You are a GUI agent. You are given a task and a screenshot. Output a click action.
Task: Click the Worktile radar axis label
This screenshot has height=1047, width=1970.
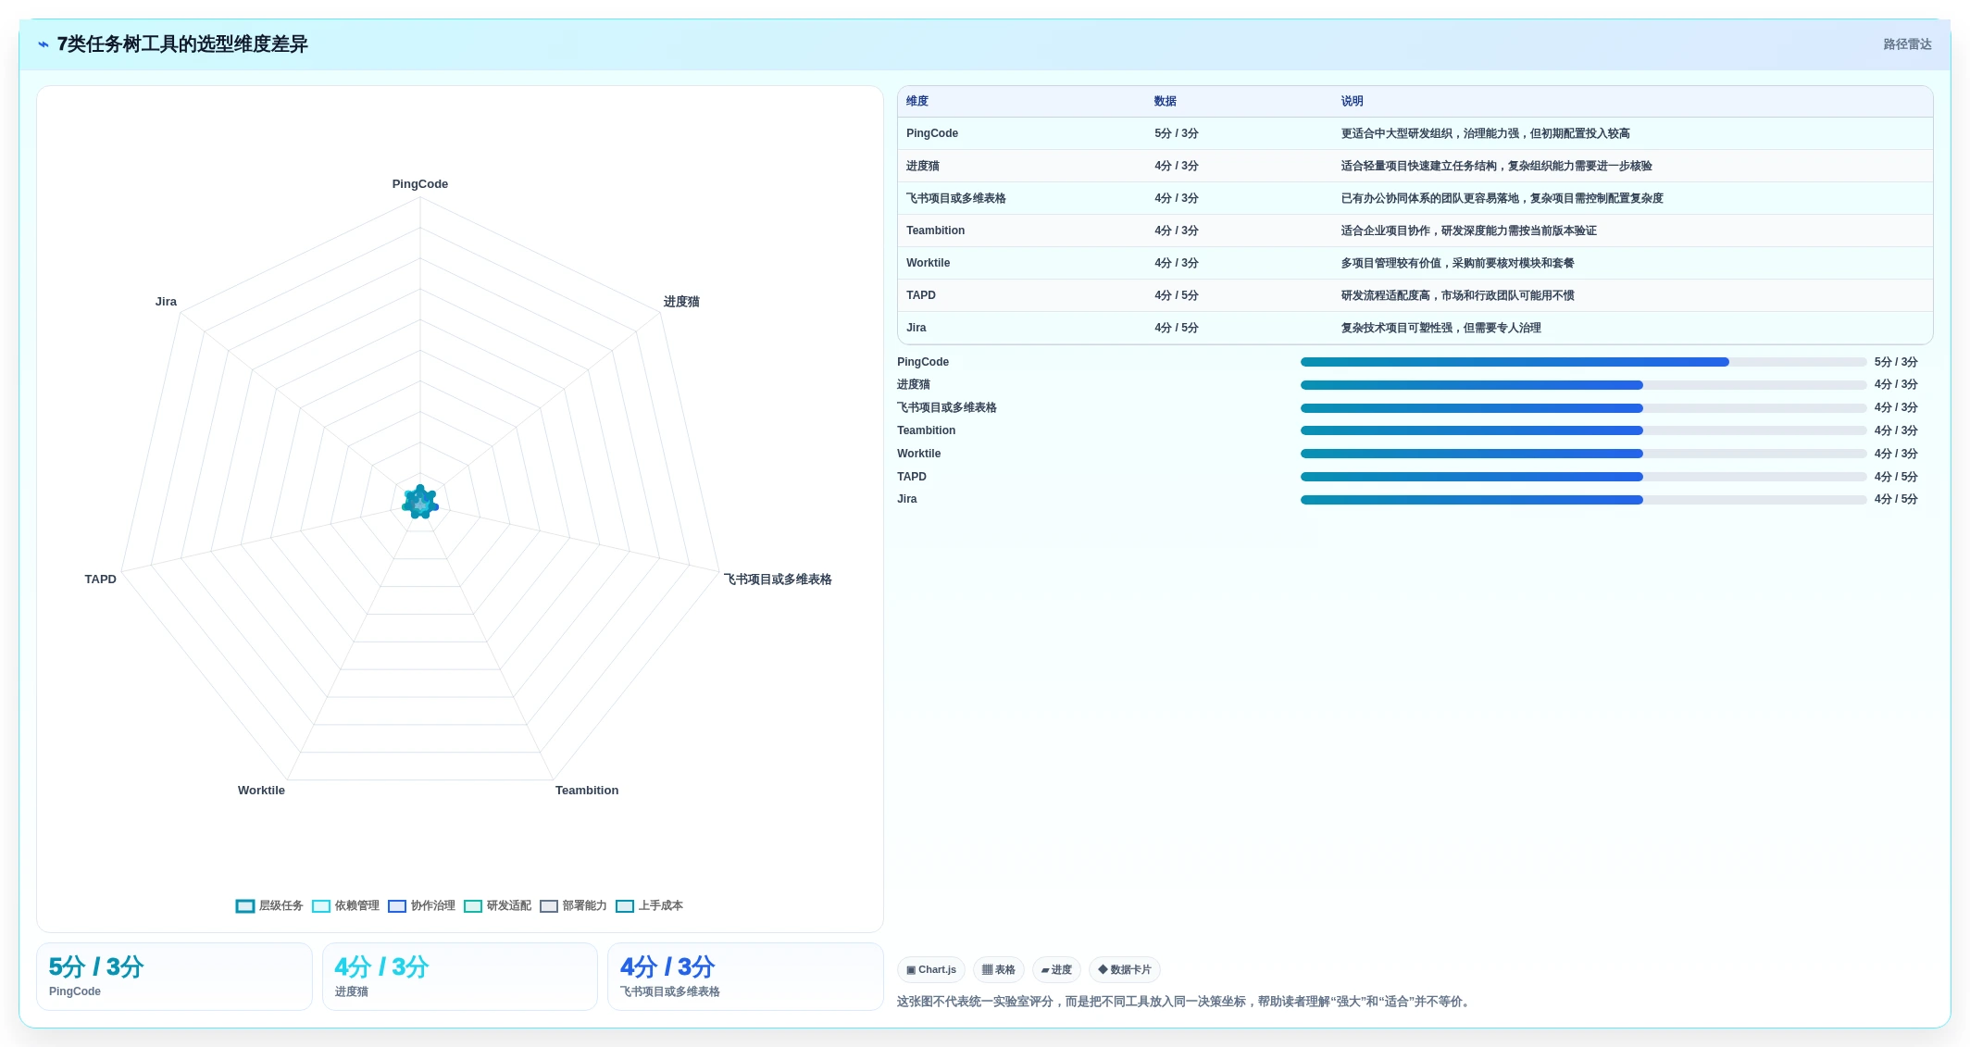point(261,791)
